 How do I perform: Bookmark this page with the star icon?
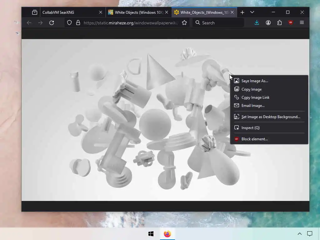pos(184,22)
